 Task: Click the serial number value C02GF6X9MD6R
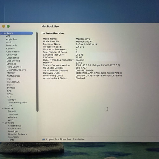(85, 71)
